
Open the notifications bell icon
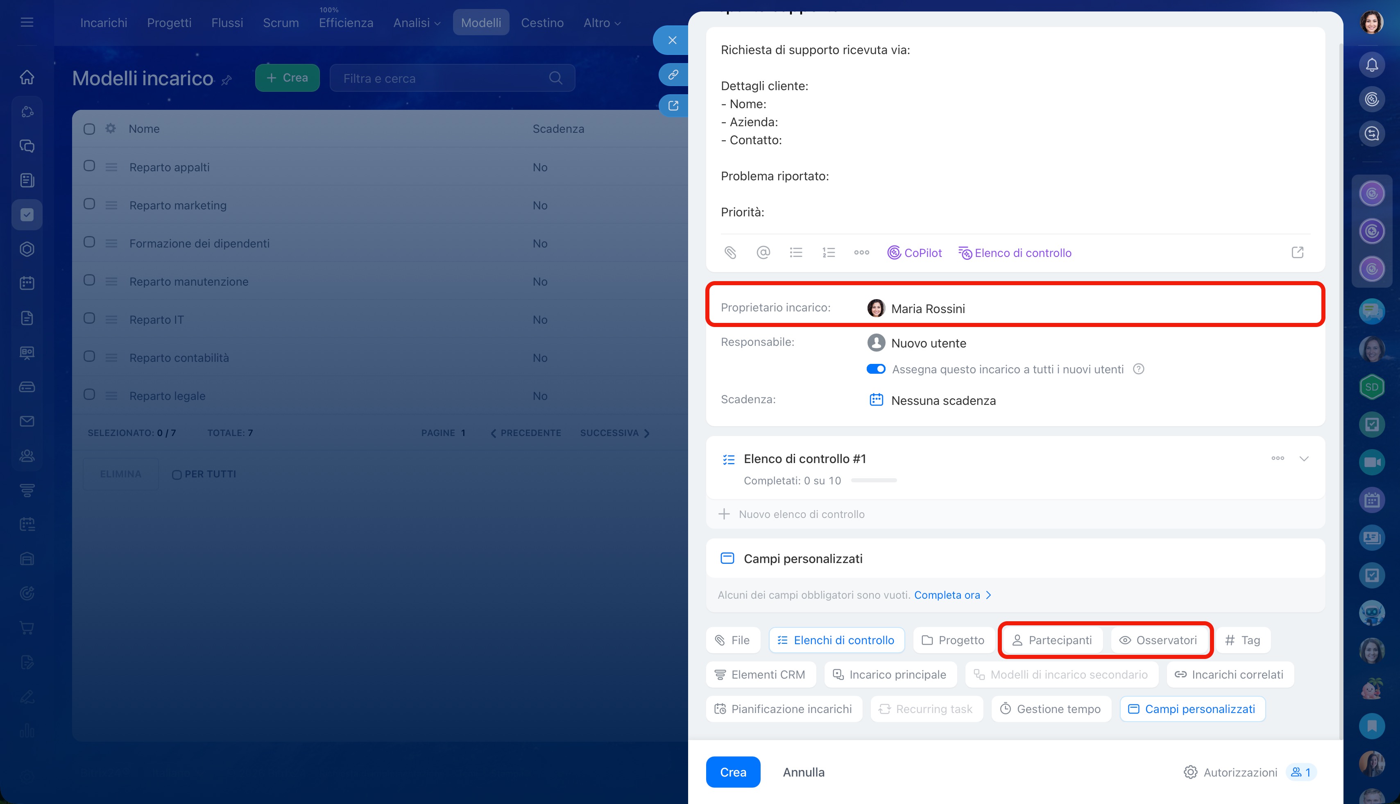(1372, 65)
